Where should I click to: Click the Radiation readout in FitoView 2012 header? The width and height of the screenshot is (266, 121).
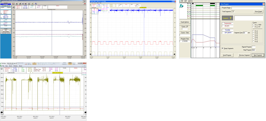(30, 70)
